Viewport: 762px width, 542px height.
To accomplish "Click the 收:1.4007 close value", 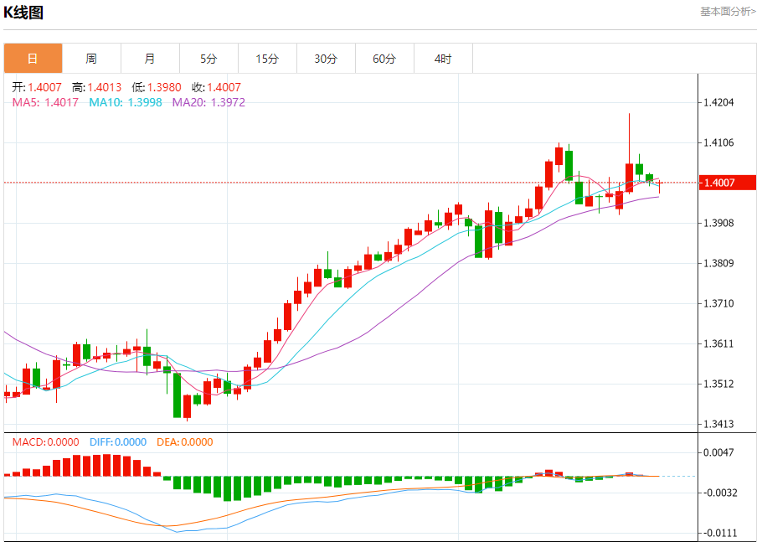I will coord(216,87).
